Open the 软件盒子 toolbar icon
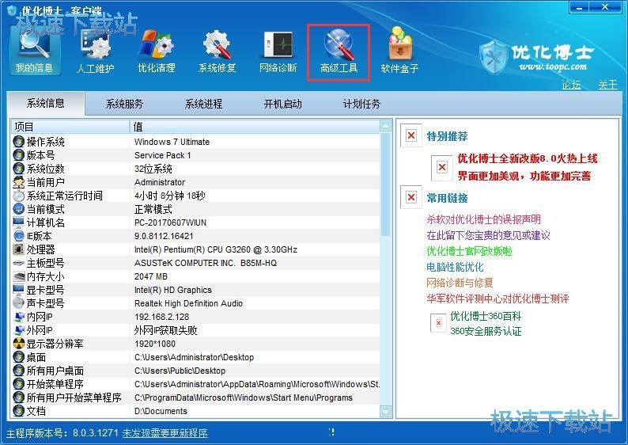The image size is (628, 445). pyautogui.click(x=399, y=51)
